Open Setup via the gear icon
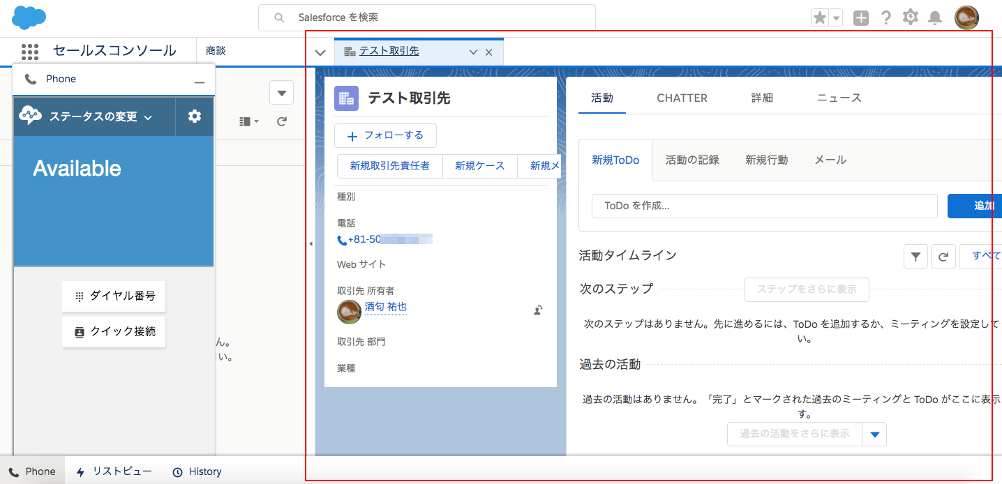Viewport: 1002px width, 484px height. tap(911, 17)
